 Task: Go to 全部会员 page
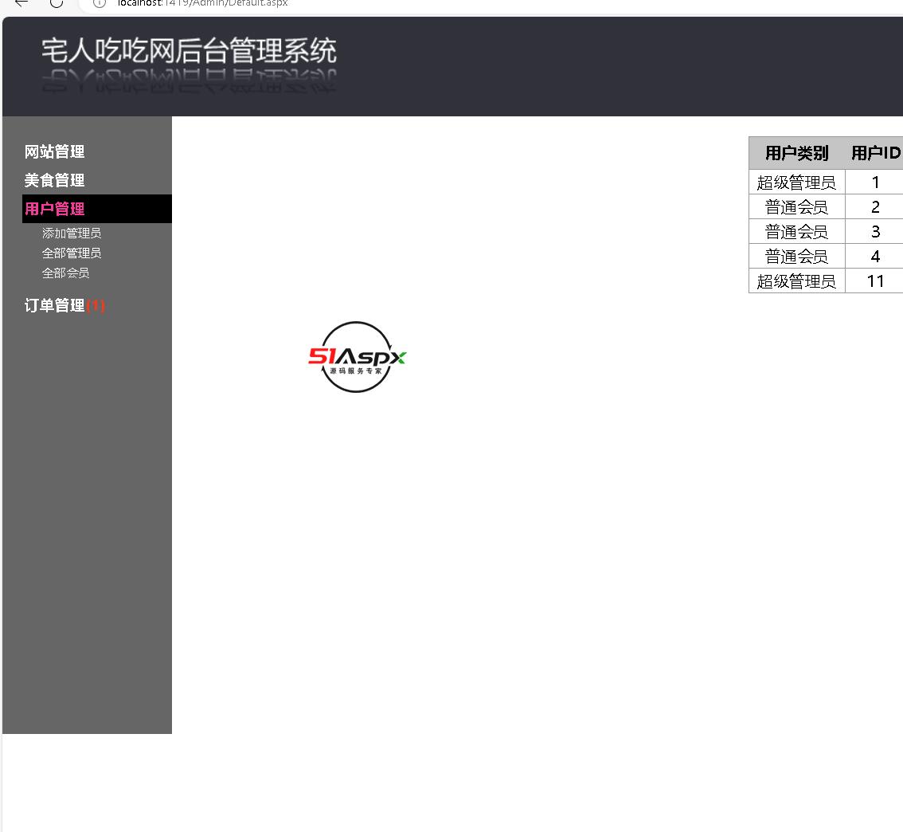point(65,273)
